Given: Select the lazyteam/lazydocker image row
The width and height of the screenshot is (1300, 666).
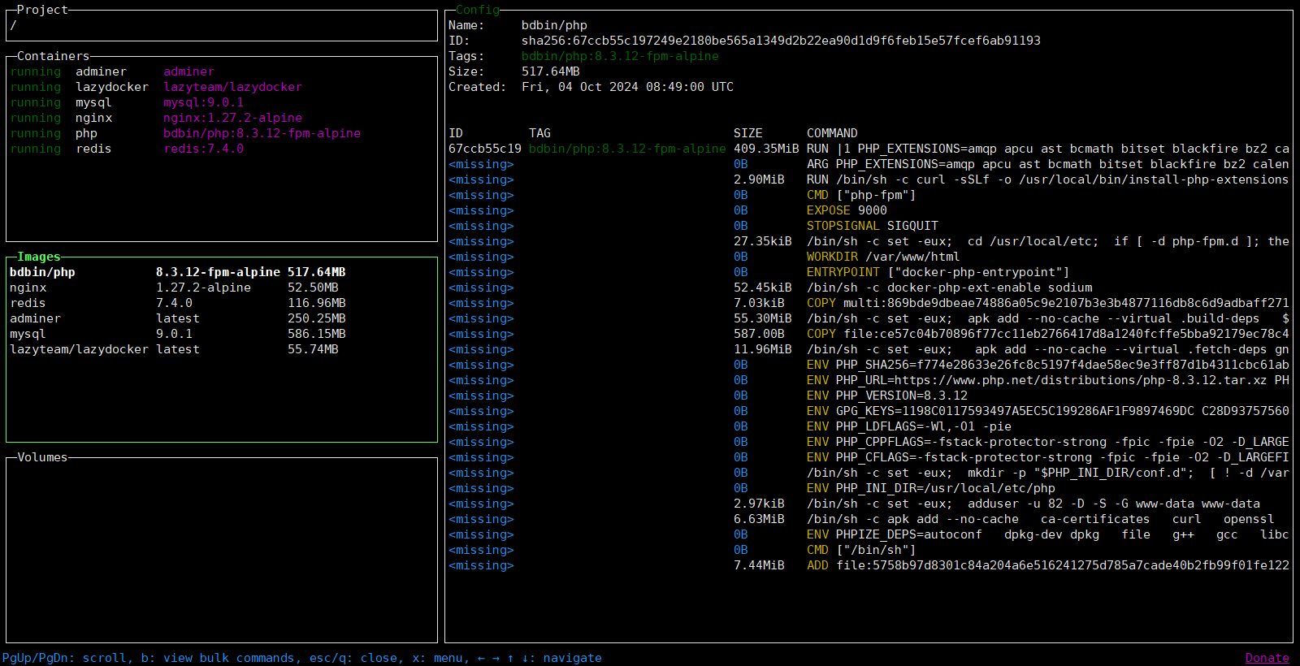Looking at the screenshot, I should pos(222,349).
